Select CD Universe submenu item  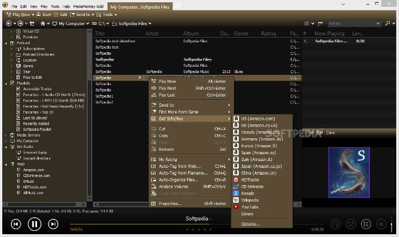(262, 187)
